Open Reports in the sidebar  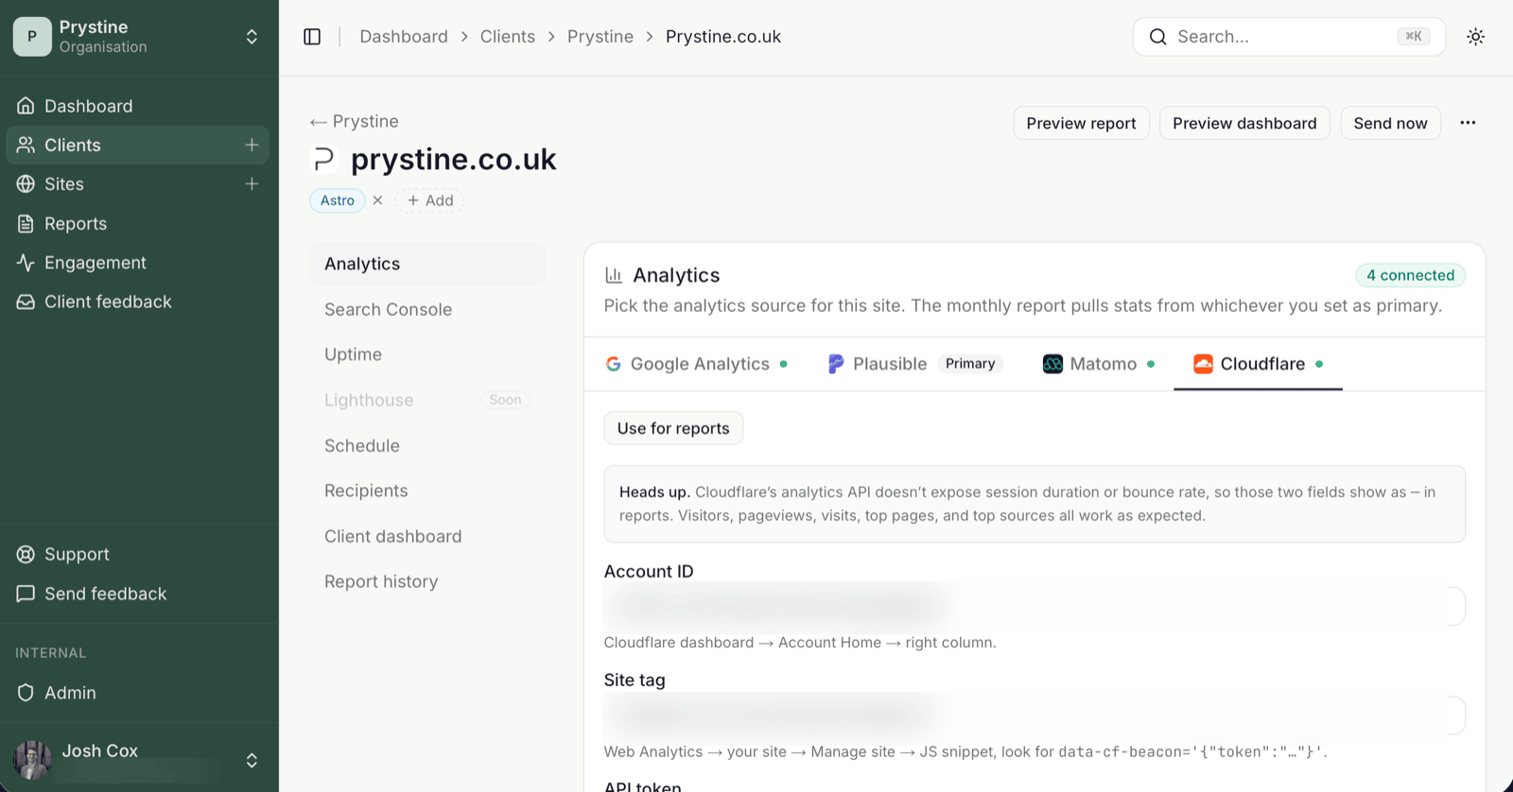(x=137, y=223)
